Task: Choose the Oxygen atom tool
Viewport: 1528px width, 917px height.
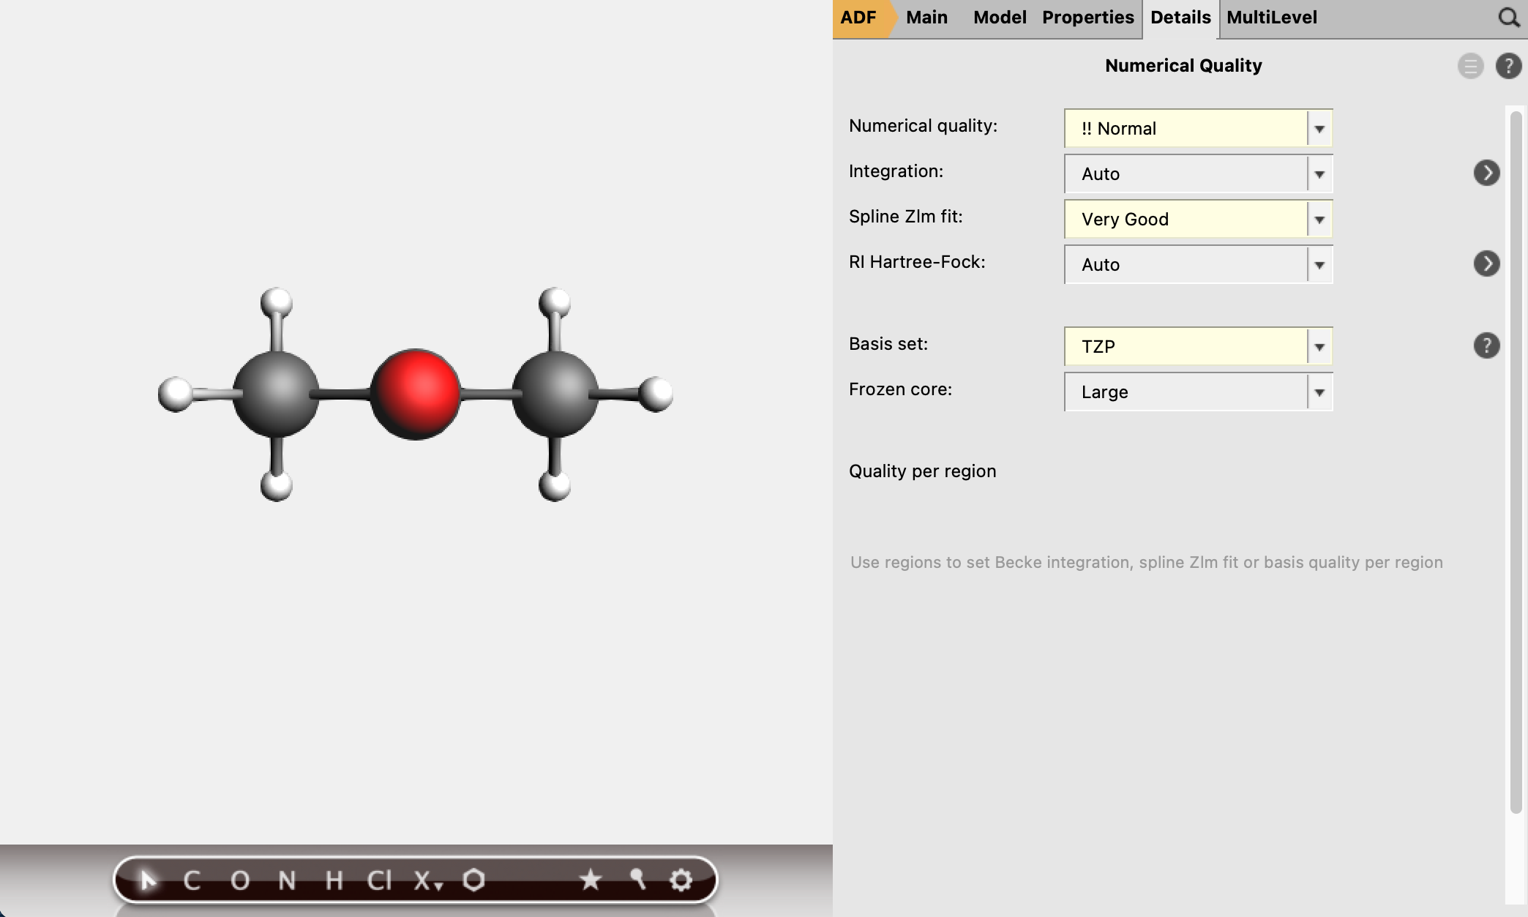Action: (x=239, y=880)
